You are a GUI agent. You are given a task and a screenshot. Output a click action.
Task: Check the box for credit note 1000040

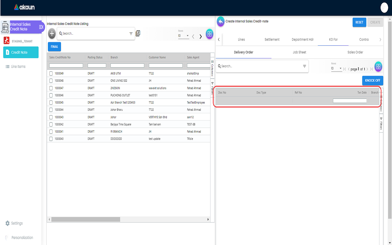pyautogui.click(x=51, y=139)
